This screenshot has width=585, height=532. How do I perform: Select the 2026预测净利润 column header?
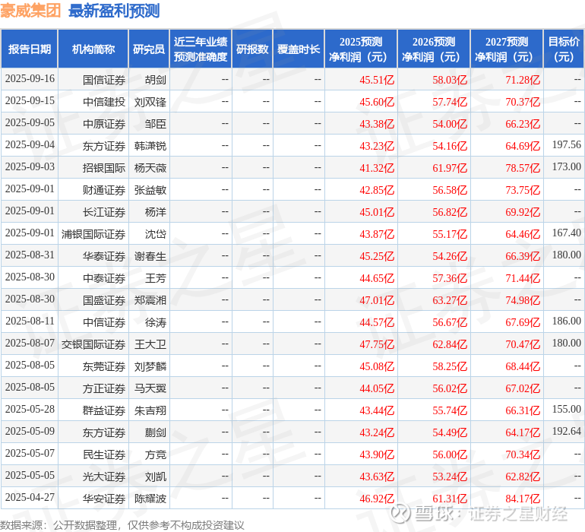[434, 49]
